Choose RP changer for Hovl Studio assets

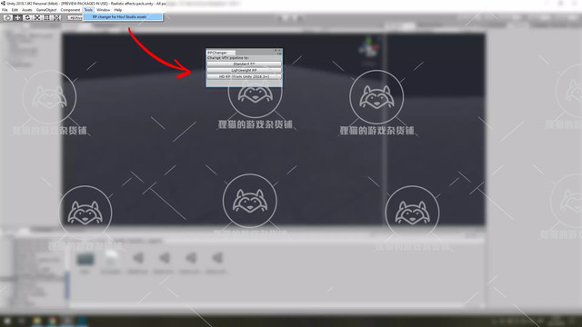click(123, 17)
